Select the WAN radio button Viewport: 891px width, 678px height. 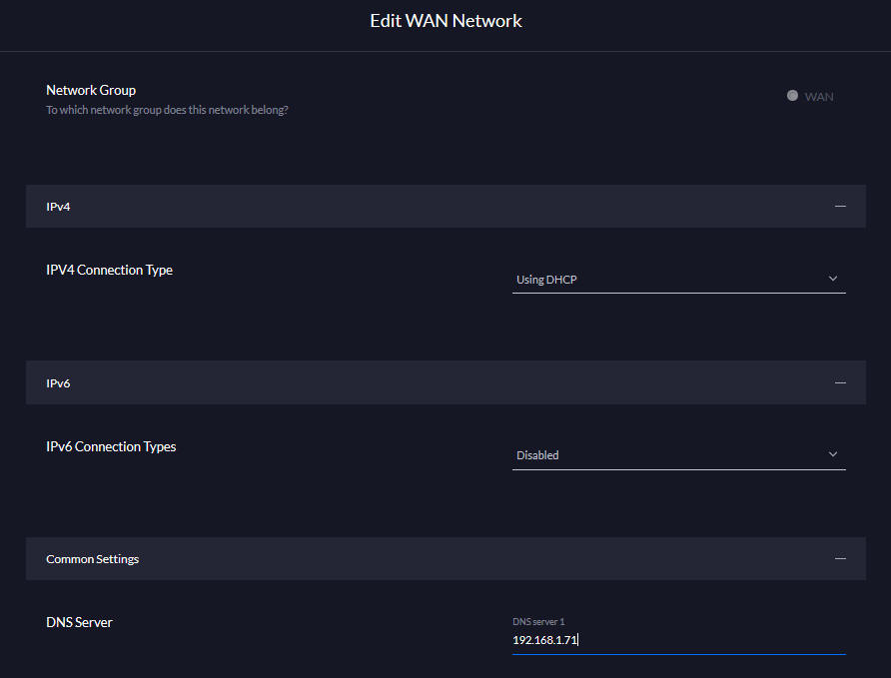[792, 96]
